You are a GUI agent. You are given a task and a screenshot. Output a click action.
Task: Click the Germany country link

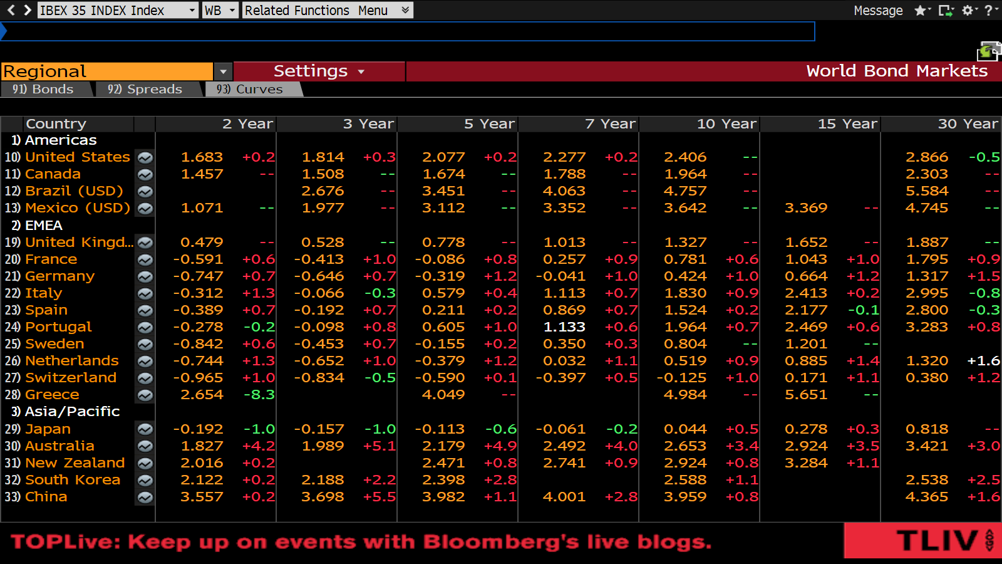coord(60,276)
